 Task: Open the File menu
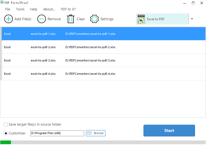pos(7,9)
